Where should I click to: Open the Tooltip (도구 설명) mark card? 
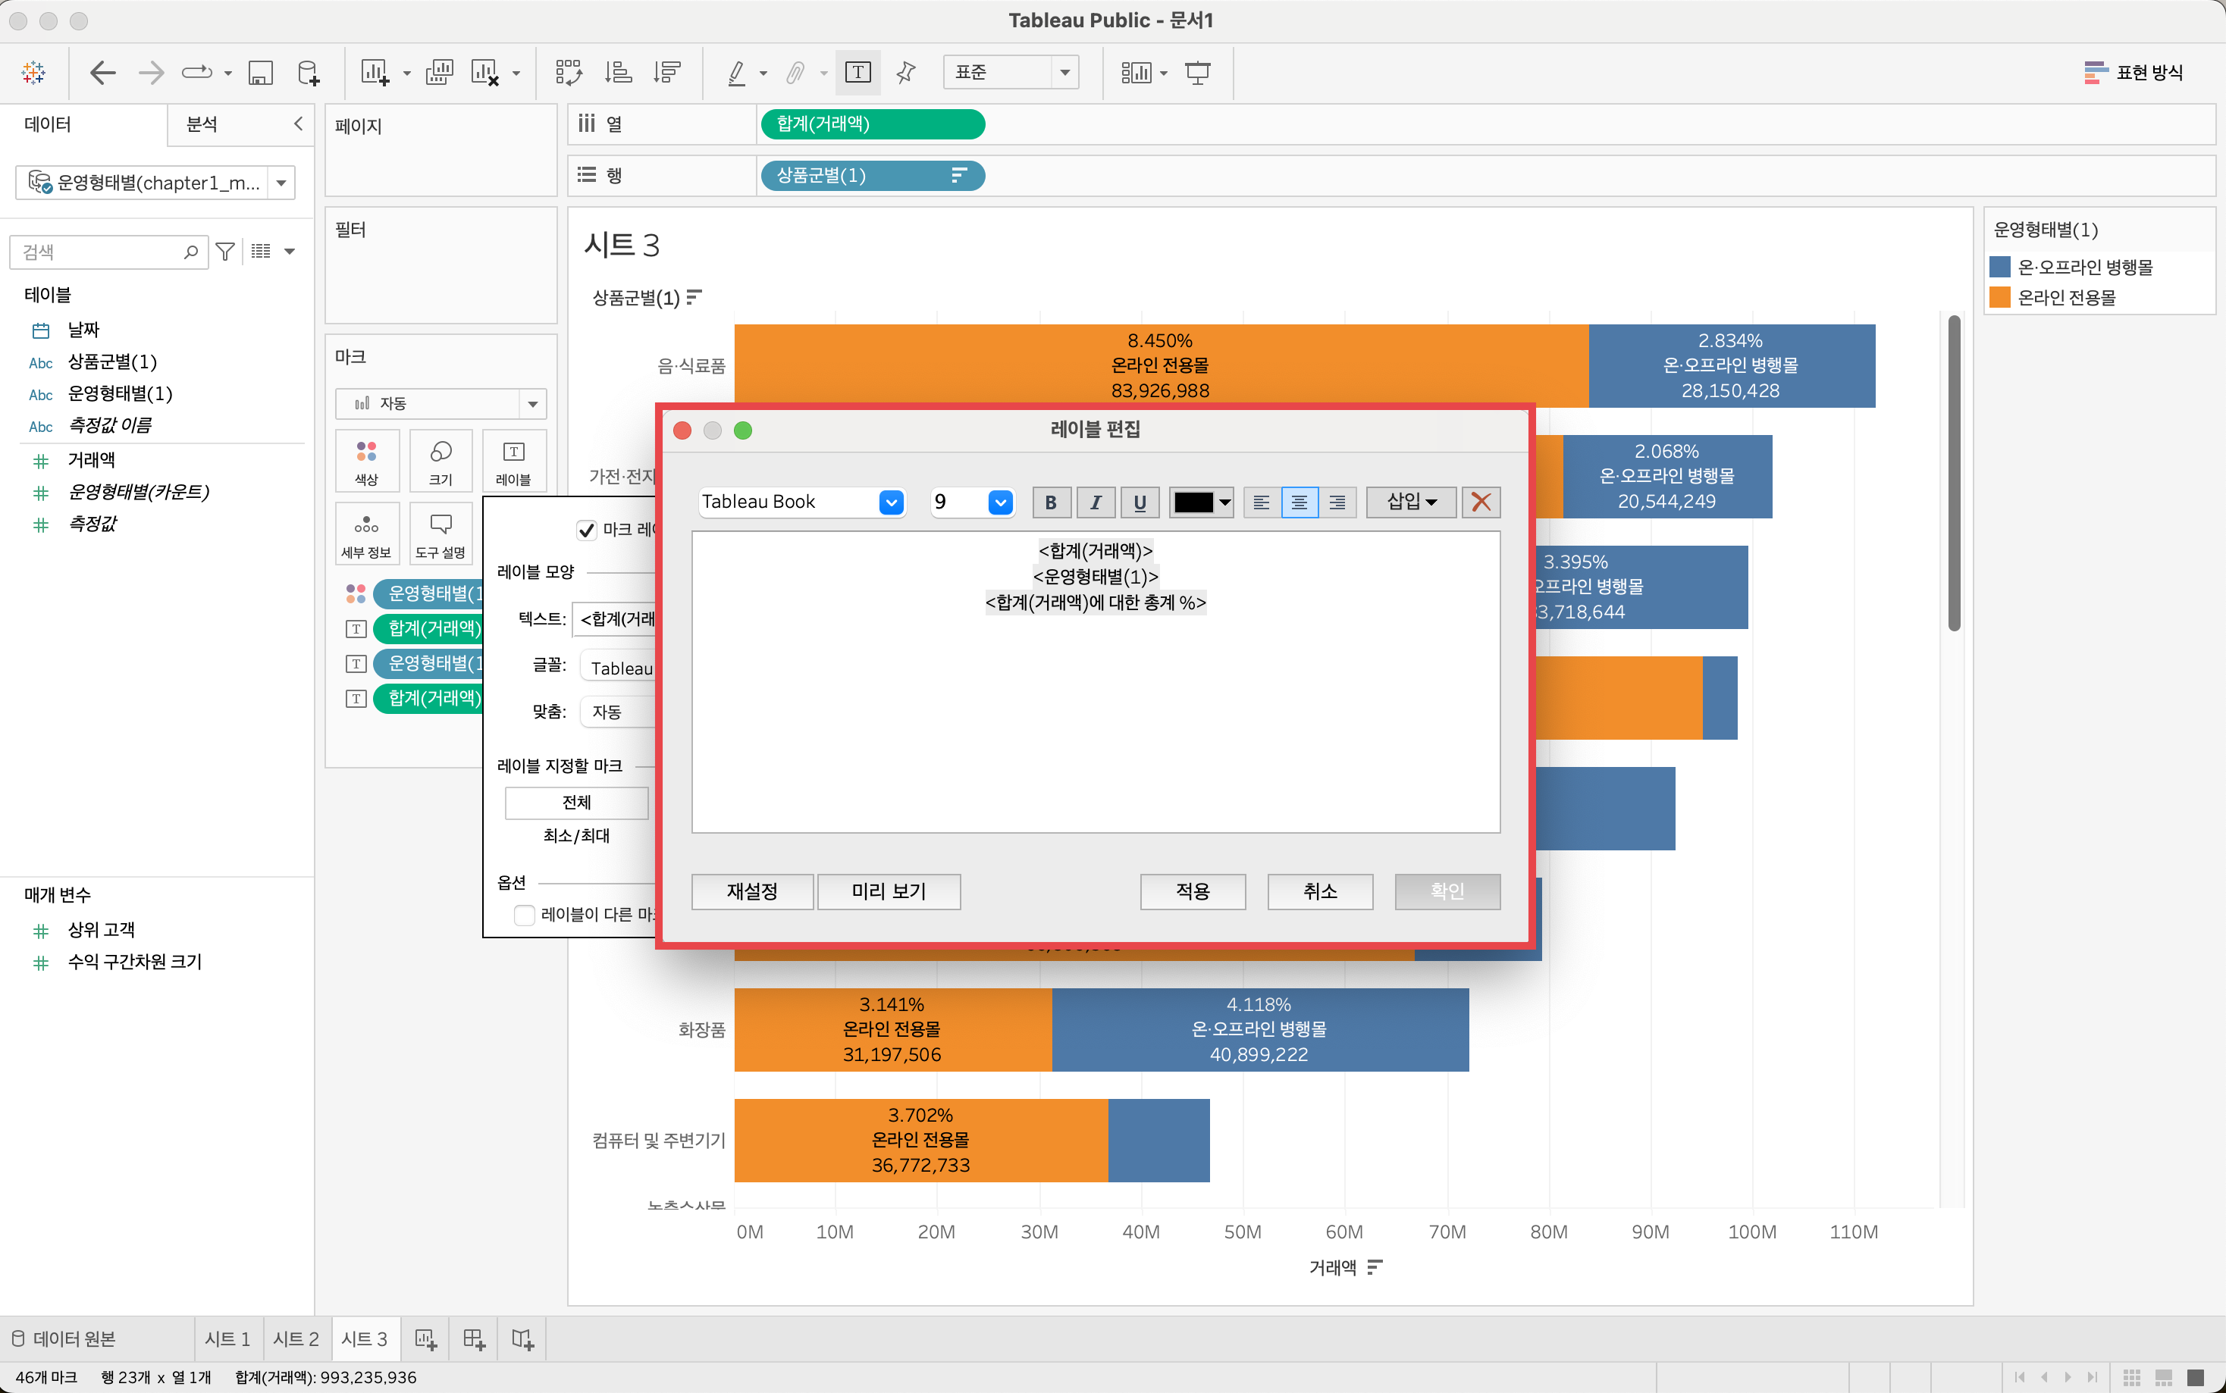[x=440, y=534]
